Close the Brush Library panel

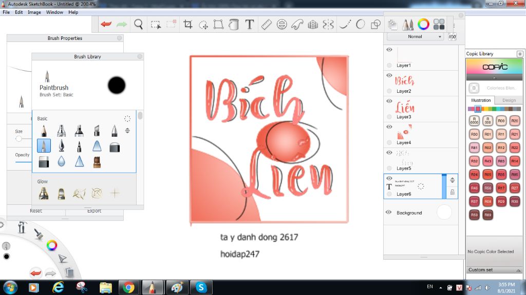point(140,56)
